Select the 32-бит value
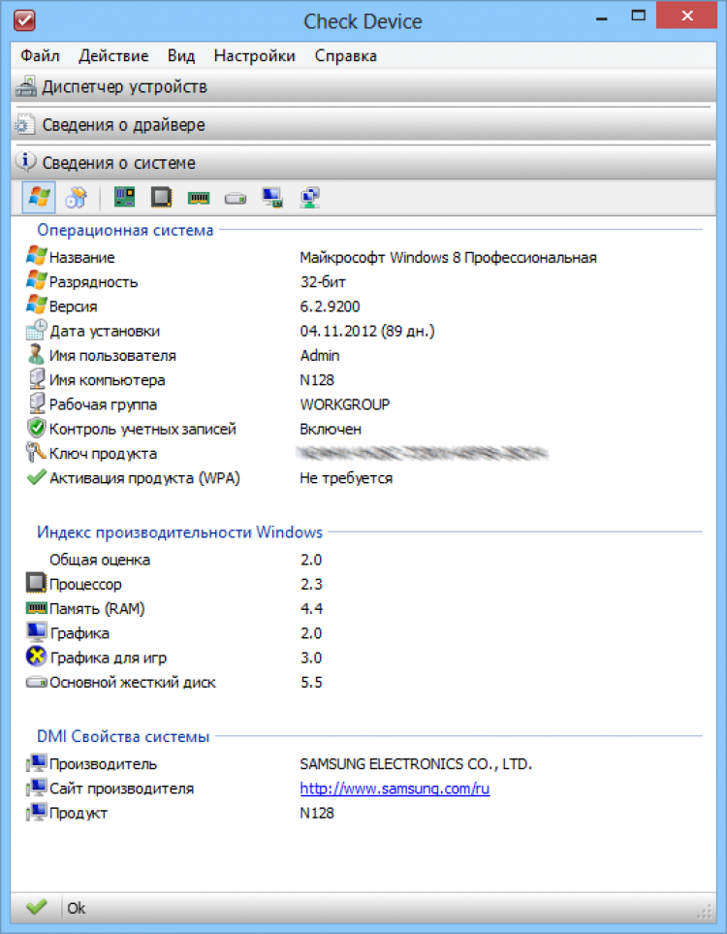The height and width of the screenshot is (934, 727). pos(323,281)
